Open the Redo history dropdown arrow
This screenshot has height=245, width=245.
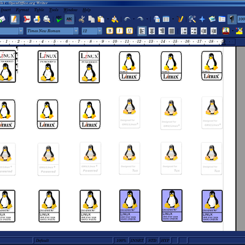point(147,20)
